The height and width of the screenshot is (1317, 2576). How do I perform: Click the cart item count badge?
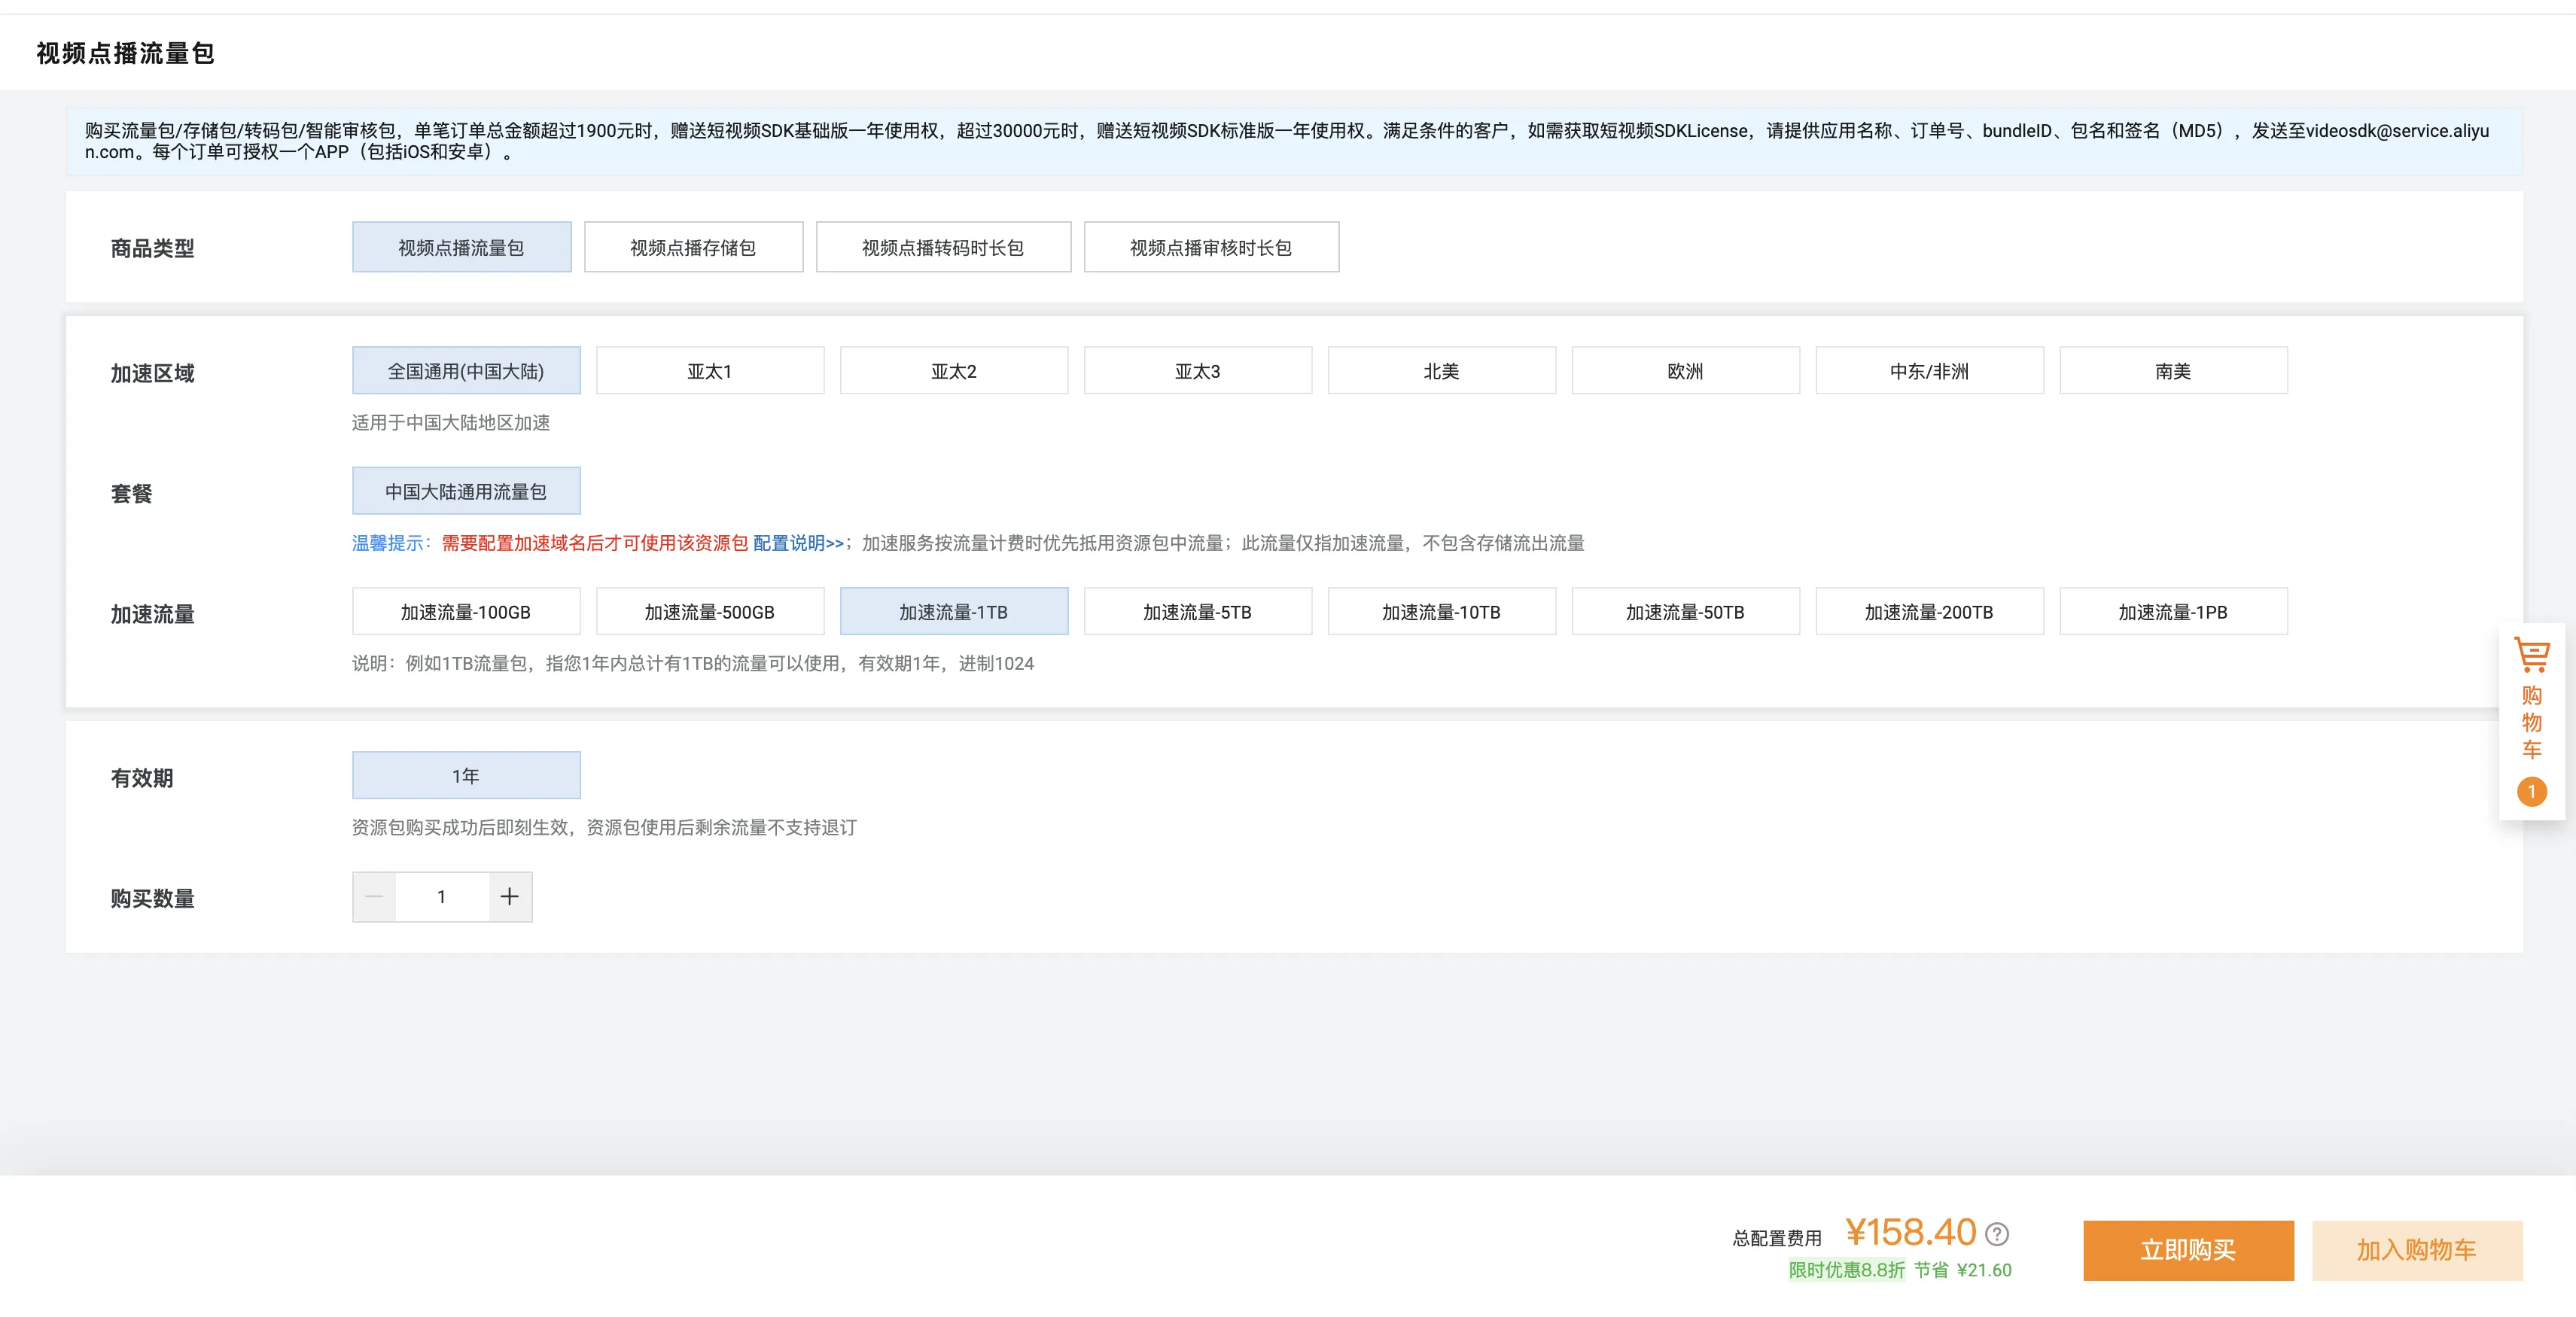point(2531,791)
